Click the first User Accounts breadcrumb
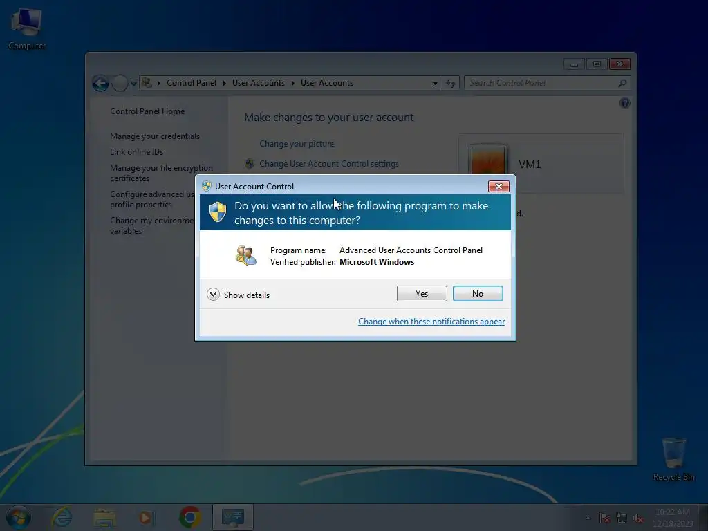This screenshot has height=531, width=708. 259,83
